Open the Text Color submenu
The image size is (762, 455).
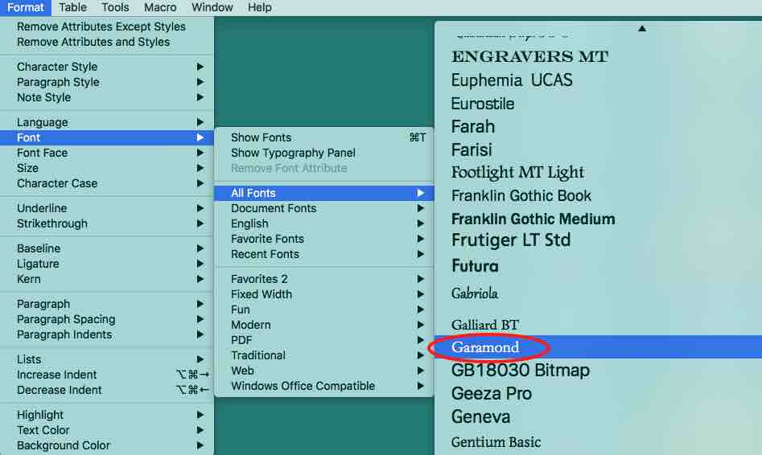(43, 430)
